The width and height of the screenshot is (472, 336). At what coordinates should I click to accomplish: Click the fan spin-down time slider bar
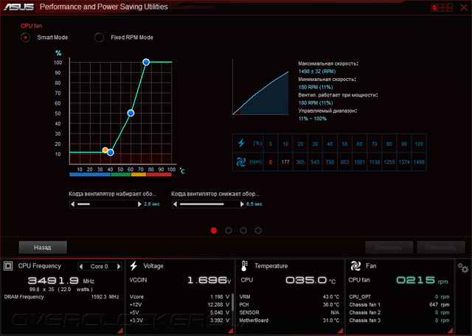(208, 204)
